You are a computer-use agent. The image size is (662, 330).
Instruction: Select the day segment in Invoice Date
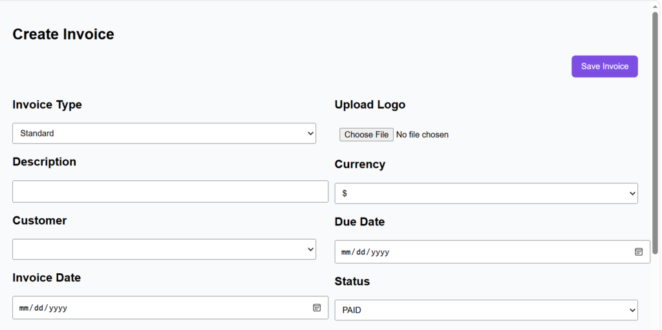(39, 308)
